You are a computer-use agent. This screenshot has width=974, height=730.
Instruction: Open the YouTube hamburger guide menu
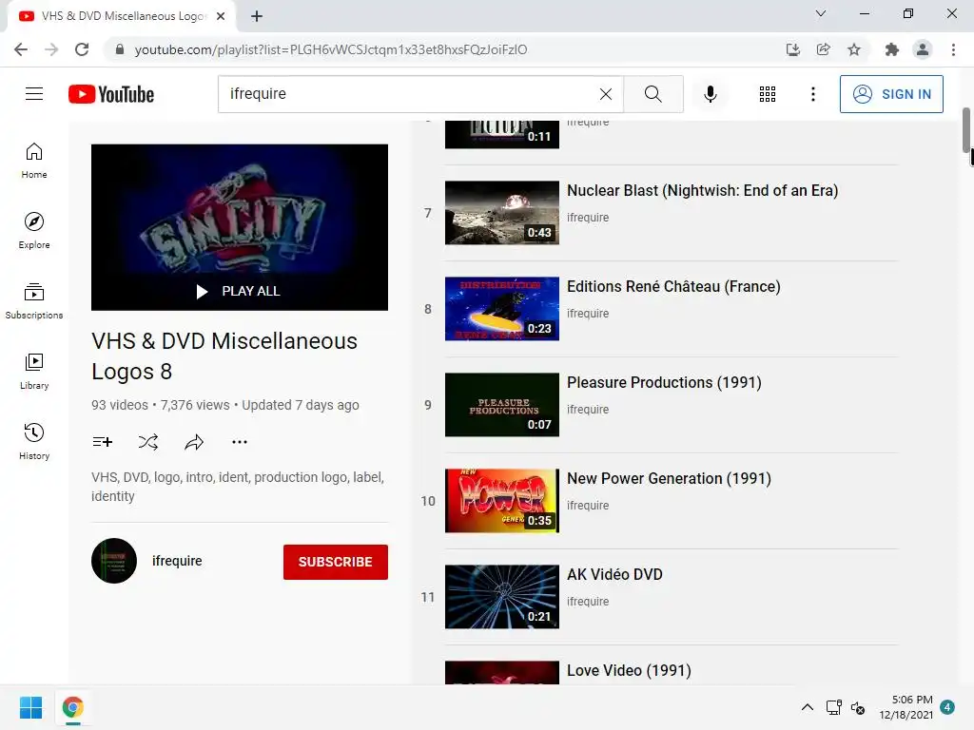[x=34, y=94]
